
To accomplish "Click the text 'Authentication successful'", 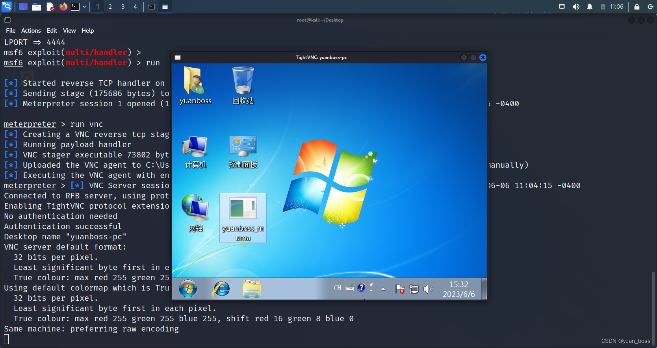I will (x=63, y=226).
